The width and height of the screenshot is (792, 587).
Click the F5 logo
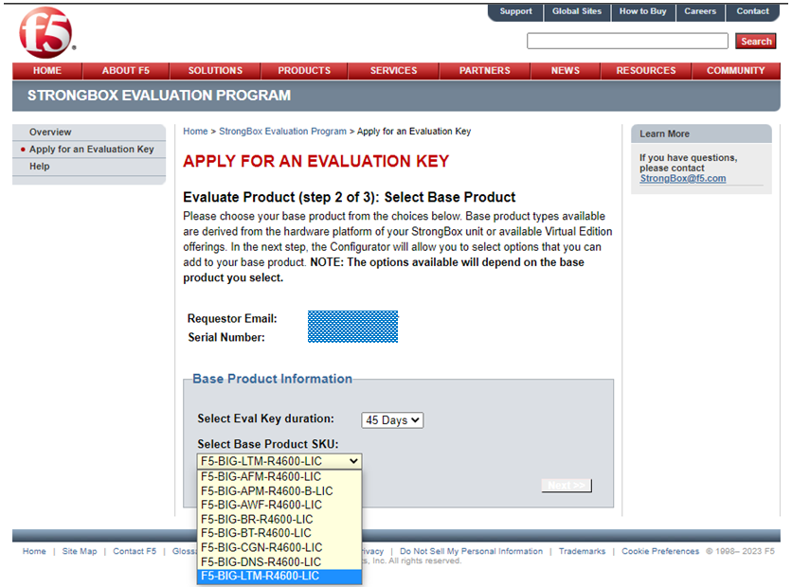pyautogui.click(x=46, y=33)
